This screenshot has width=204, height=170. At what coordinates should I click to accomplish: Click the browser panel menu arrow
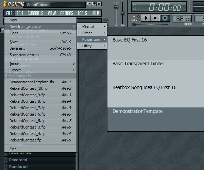pos(2,30)
